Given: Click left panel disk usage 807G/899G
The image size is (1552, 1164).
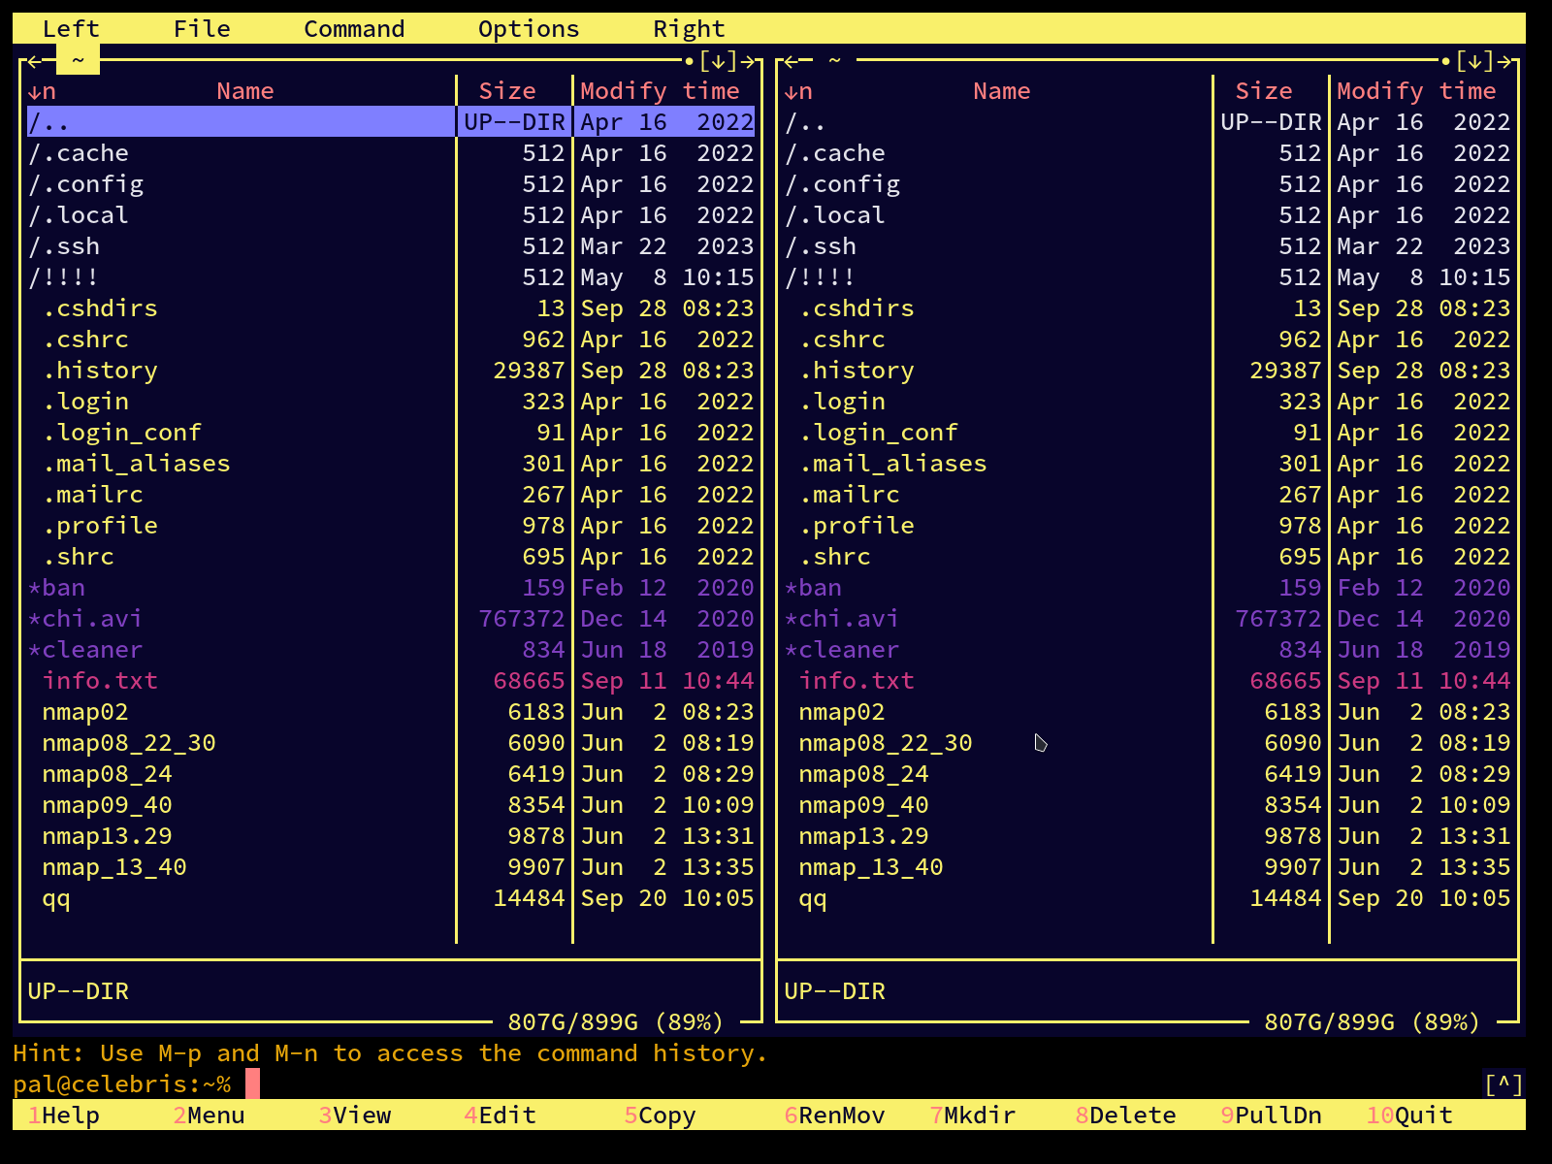Looking at the screenshot, I should coord(616,1022).
